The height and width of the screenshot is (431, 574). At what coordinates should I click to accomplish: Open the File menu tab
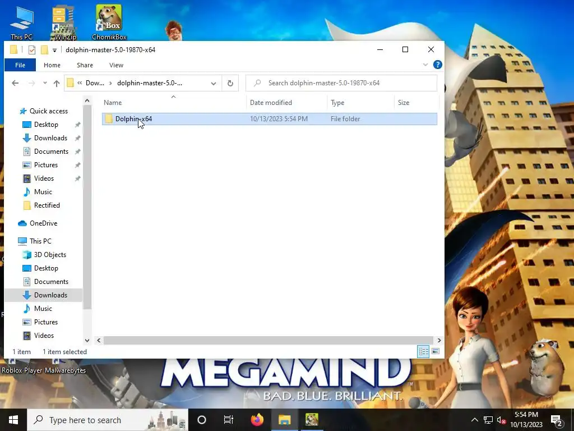20,65
